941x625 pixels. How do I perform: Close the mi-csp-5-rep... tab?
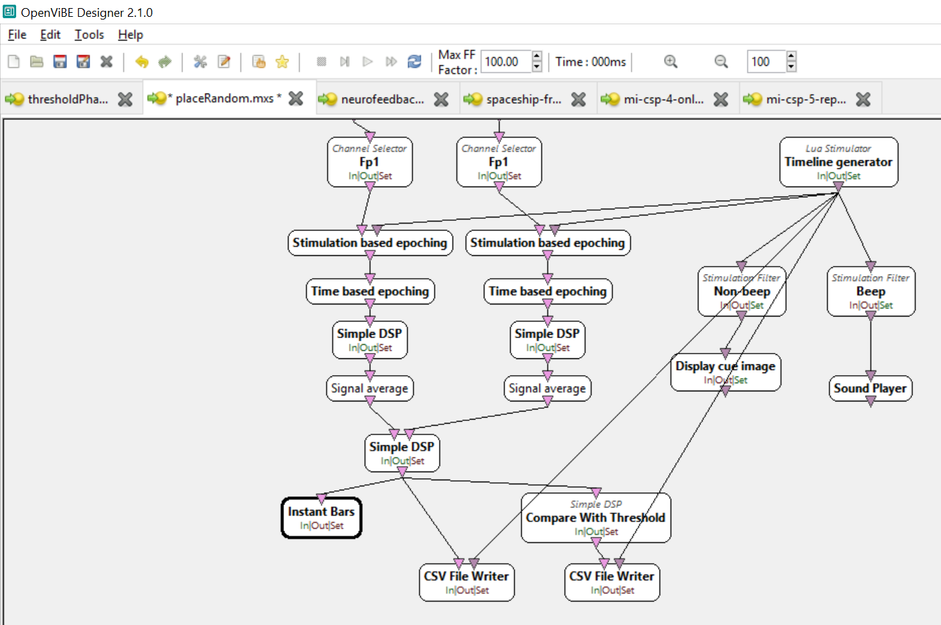click(863, 99)
